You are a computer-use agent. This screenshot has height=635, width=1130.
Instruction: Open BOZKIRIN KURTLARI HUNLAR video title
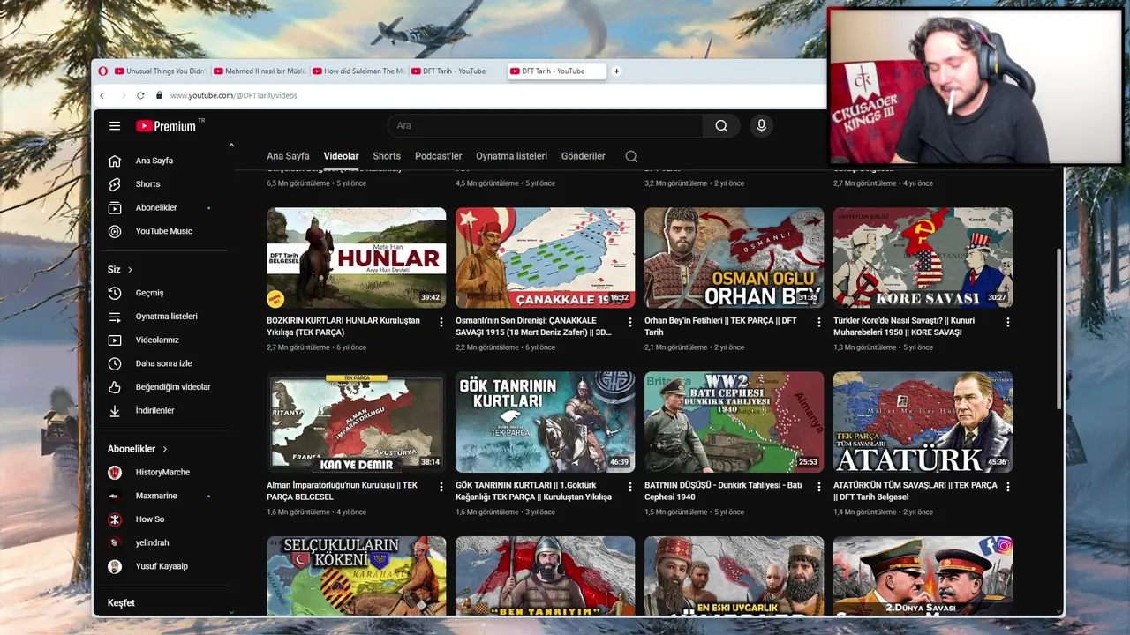[x=343, y=326]
